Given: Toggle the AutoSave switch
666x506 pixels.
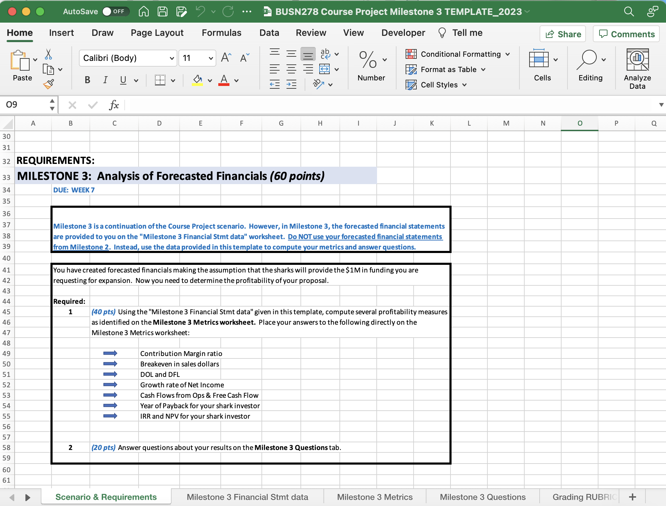Looking at the screenshot, I should [x=116, y=11].
